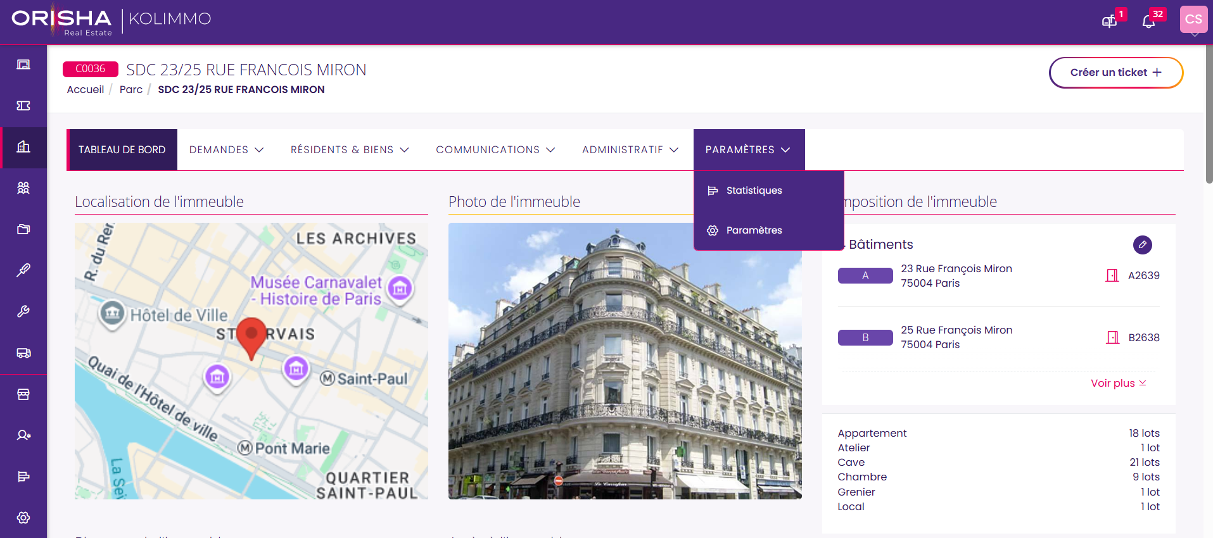Click the Appartement row label
The height and width of the screenshot is (538, 1213).
tap(872, 433)
